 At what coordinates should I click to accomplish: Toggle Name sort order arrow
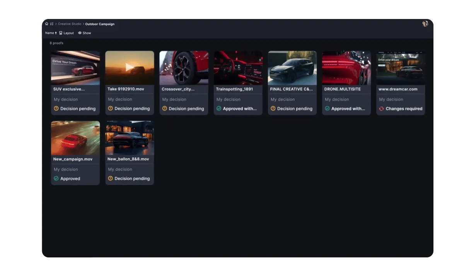tap(56, 33)
